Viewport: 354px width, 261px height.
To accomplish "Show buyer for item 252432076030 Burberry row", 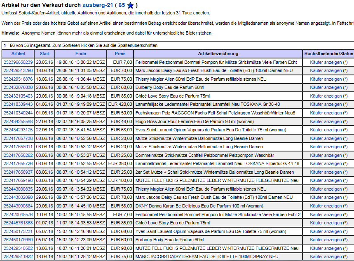I will [x=326, y=88].
